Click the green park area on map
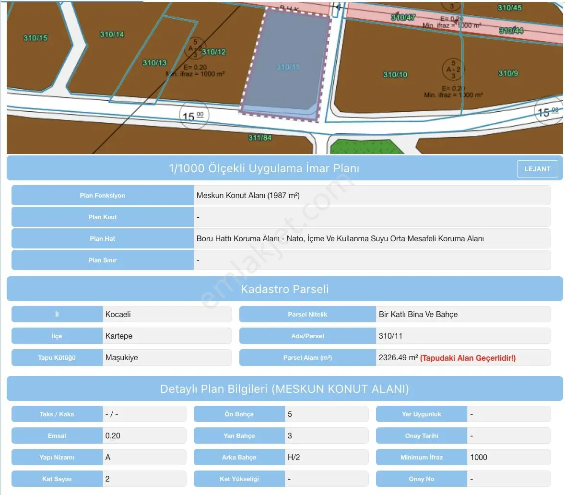 pyautogui.click(x=366, y=148)
